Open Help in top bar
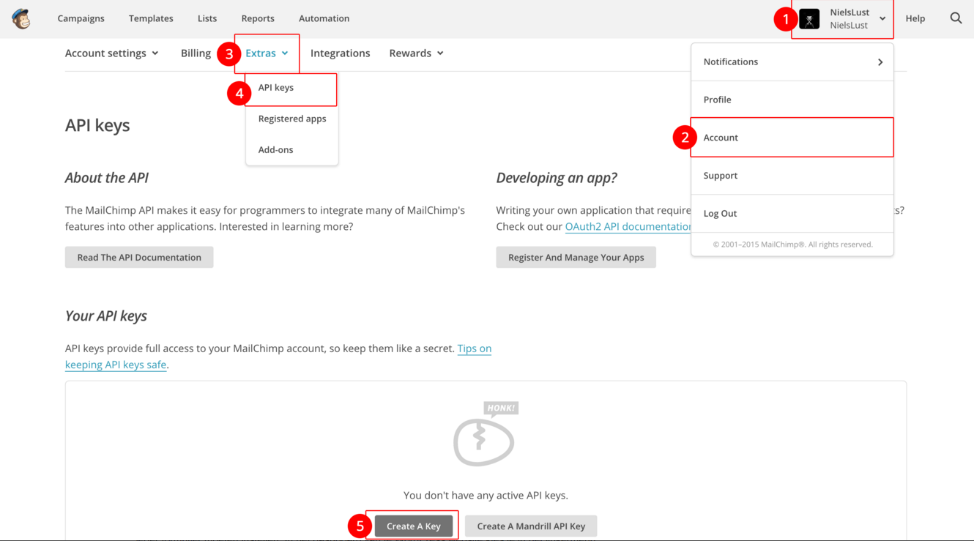The height and width of the screenshot is (541, 974). pyautogui.click(x=915, y=18)
